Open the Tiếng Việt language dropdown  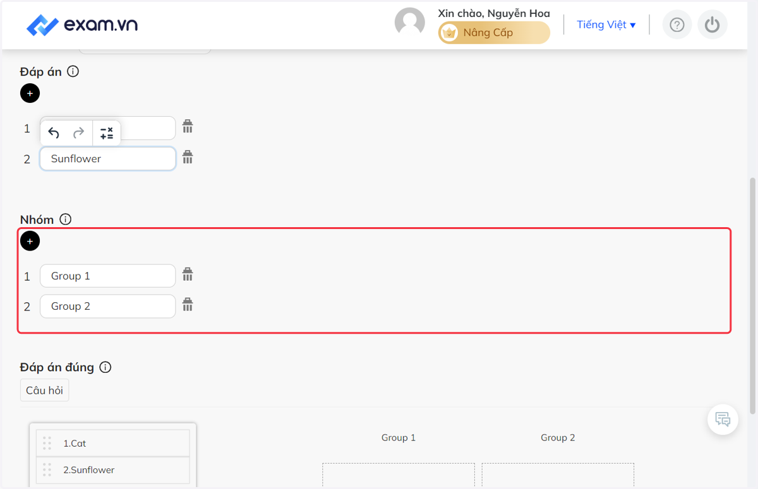[x=606, y=25]
